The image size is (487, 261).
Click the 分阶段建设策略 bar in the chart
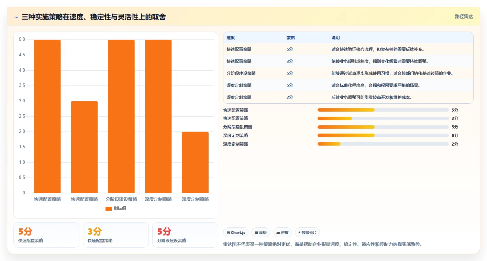point(121,116)
